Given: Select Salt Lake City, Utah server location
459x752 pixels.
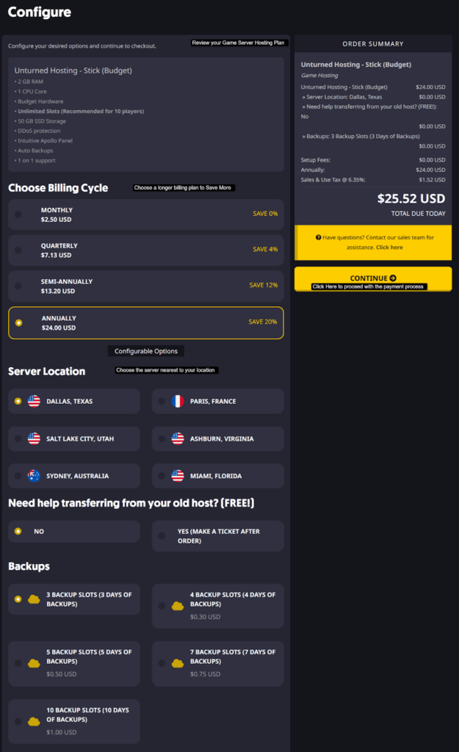Looking at the screenshot, I should pyautogui.click(x=18, y=438).
